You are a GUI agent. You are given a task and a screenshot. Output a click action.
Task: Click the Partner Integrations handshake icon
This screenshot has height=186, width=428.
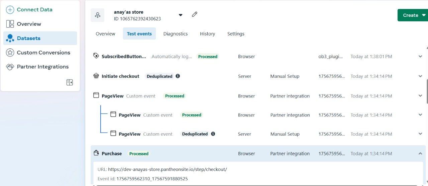click(10, 67)
